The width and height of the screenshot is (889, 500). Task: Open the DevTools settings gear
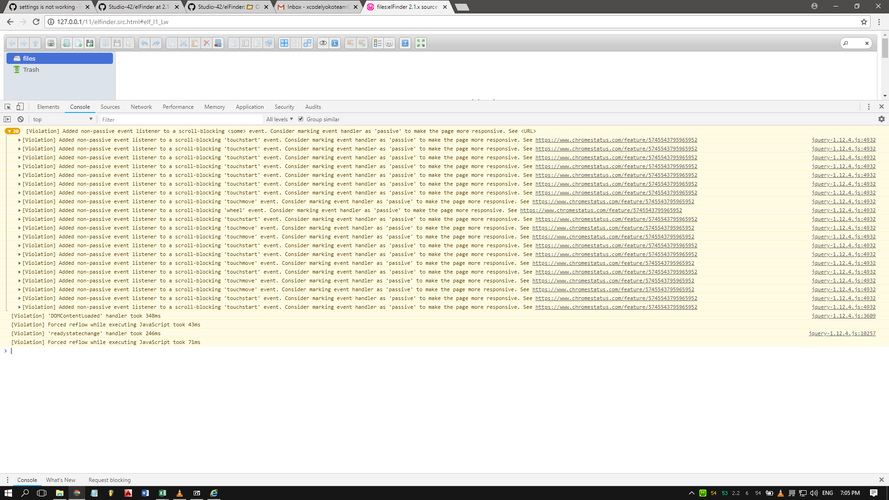(882, 119)
